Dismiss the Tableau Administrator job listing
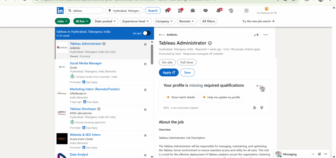Viewport: 336px width, 158px height. point(145,44)
